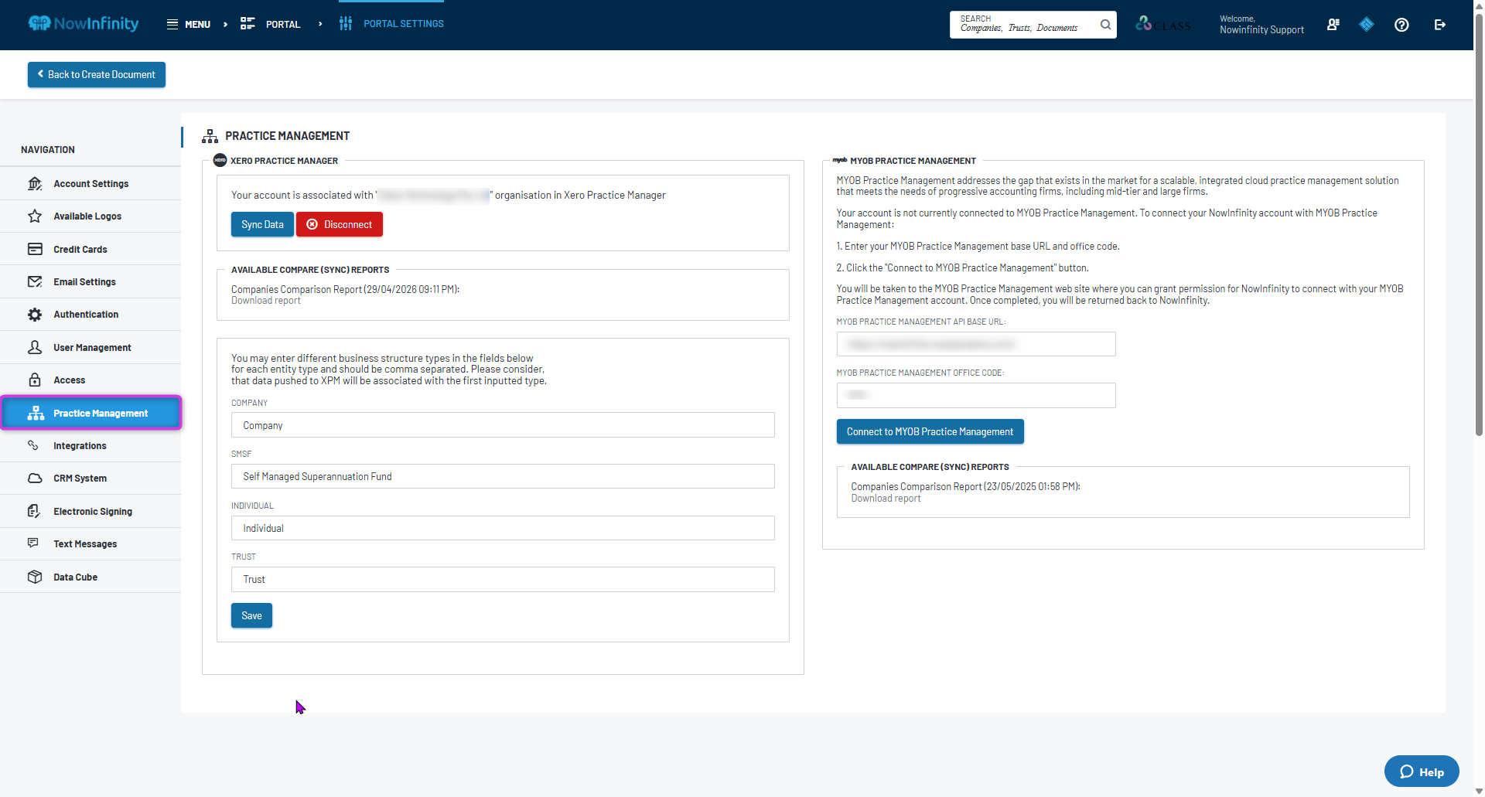Click the TRUST input field
1485x797 pixels.
click(503, 580)
